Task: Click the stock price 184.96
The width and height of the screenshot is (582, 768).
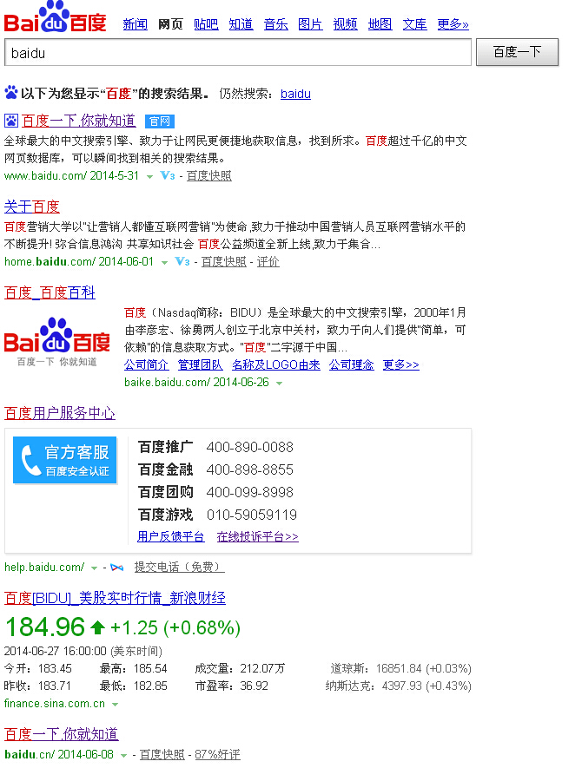Action: tap(45, 627)
